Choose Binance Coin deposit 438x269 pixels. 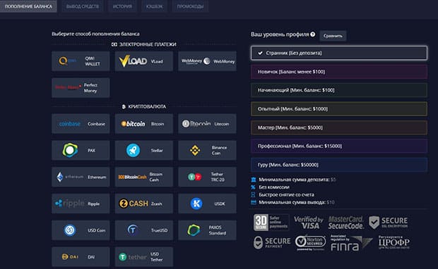(207, 151)
